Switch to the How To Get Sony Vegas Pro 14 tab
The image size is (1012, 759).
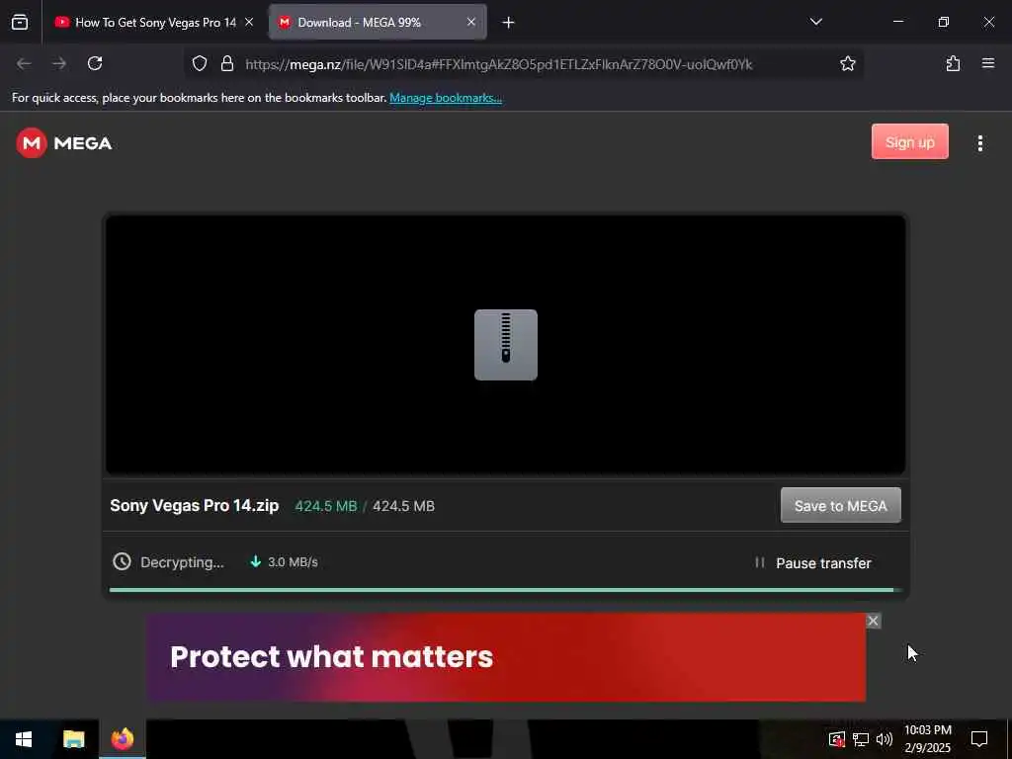pyautogui.click(x=153, y=22)
